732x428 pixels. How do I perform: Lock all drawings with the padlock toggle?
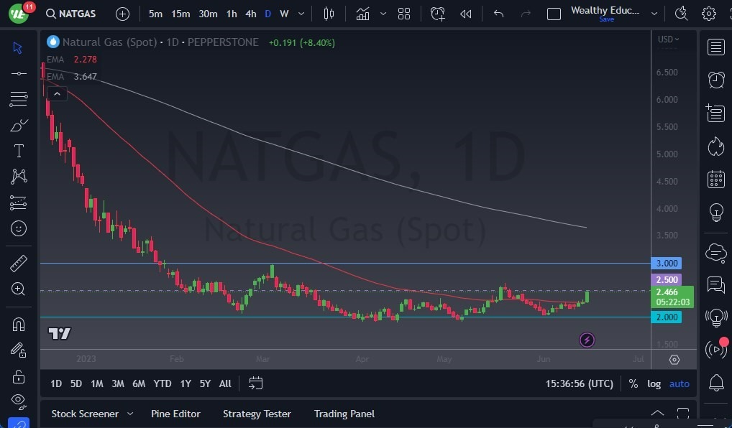(19, 376)
